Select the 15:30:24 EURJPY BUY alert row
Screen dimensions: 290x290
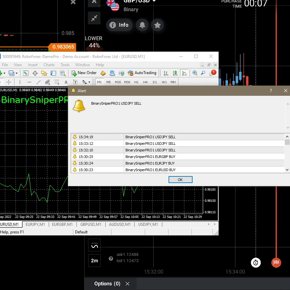point(178,163)
